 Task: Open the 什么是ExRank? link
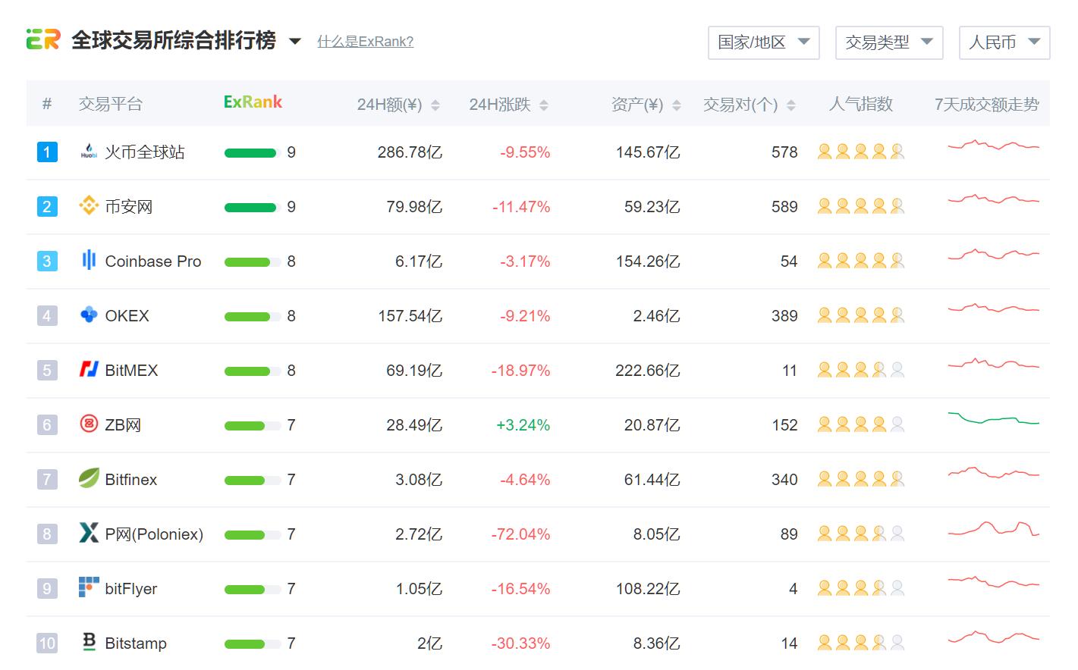tap(366, 42)
